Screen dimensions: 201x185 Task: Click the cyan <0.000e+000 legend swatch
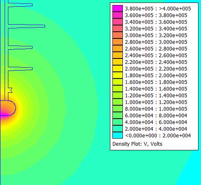tap(117, 135)
